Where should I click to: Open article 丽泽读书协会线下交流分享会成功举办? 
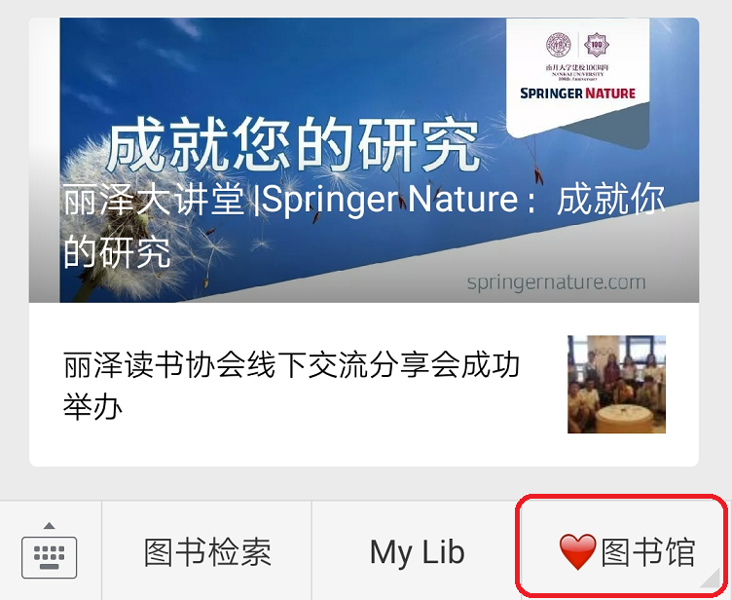pos(291,385)
